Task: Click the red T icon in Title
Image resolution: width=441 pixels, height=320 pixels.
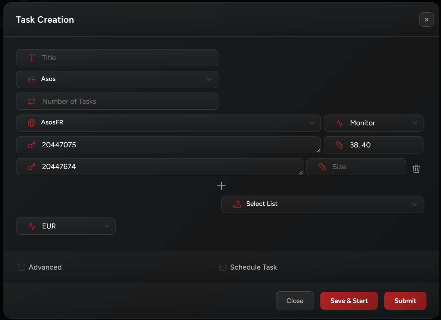Action: click(32, 58)
